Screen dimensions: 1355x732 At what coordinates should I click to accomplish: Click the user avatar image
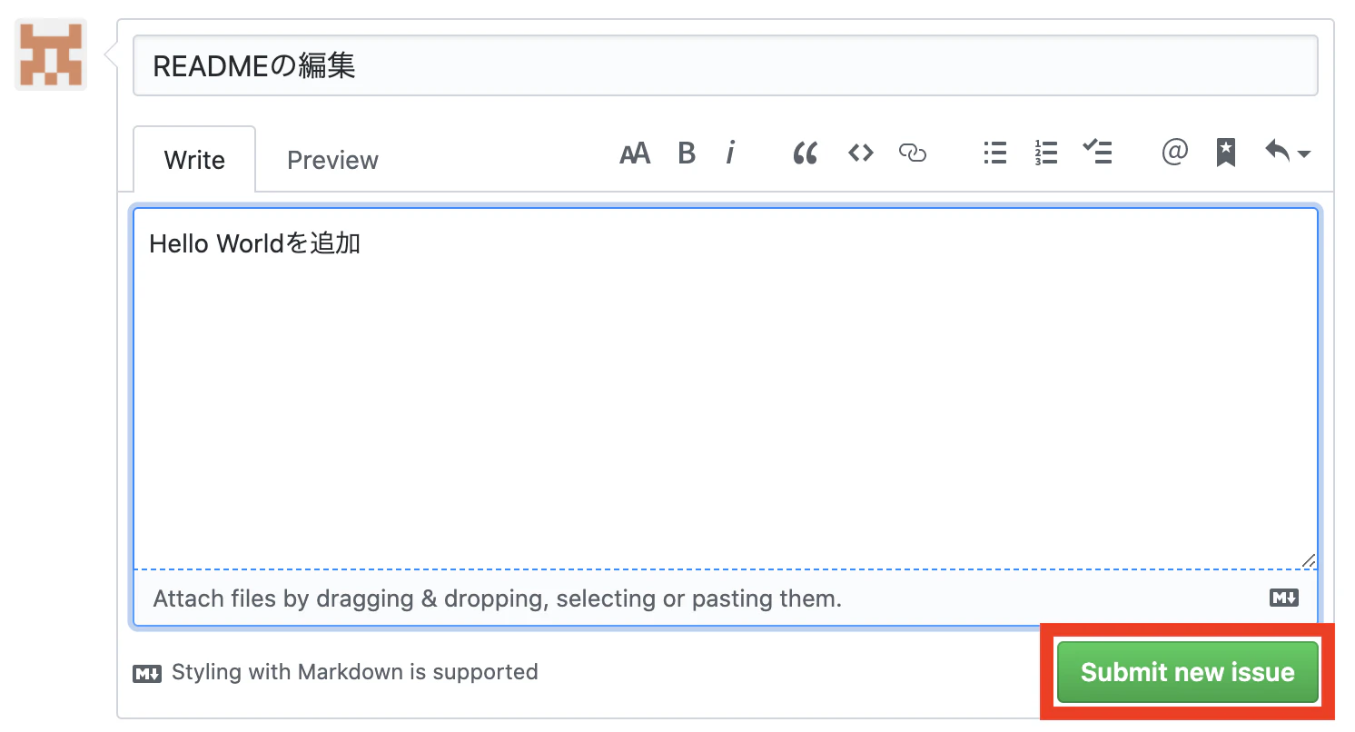coord(51,54)
